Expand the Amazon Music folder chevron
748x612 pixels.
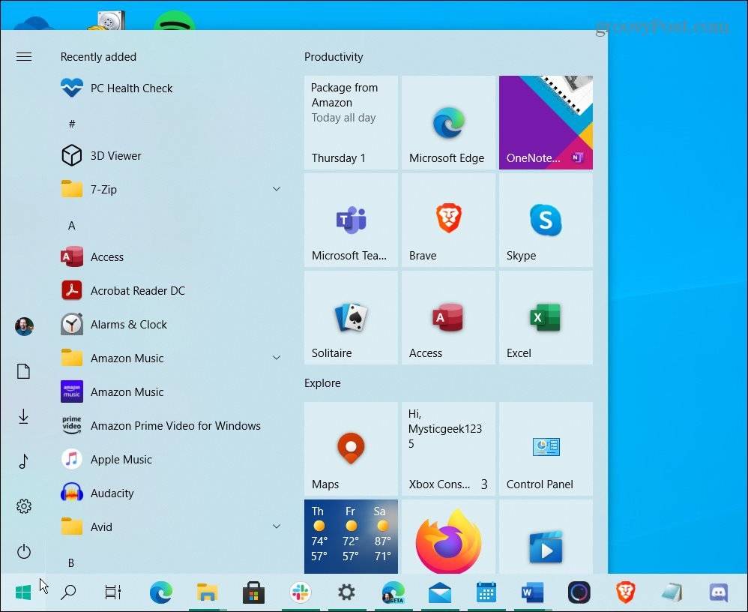tap(277, 358)
